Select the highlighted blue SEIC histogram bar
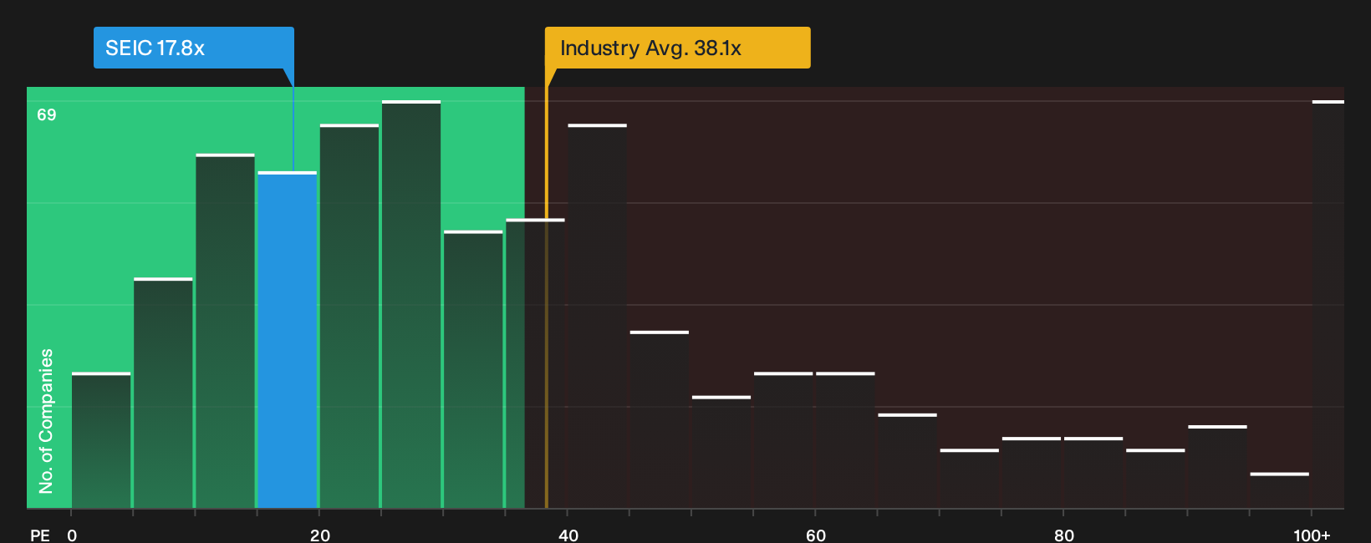The height and width of the screenshot is (543, 1371). [x=288, y=340]
